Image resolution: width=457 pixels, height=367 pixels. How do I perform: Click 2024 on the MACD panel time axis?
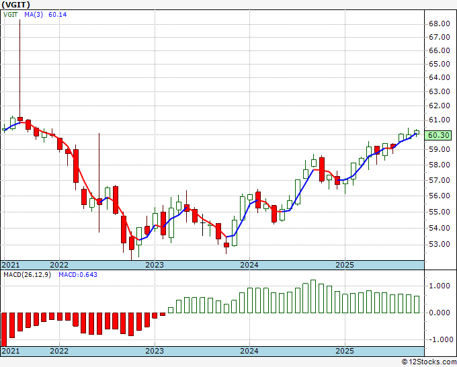[x=249, y=351]
